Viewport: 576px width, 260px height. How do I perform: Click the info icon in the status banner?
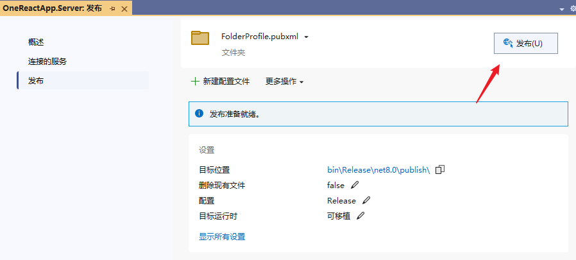199,113
